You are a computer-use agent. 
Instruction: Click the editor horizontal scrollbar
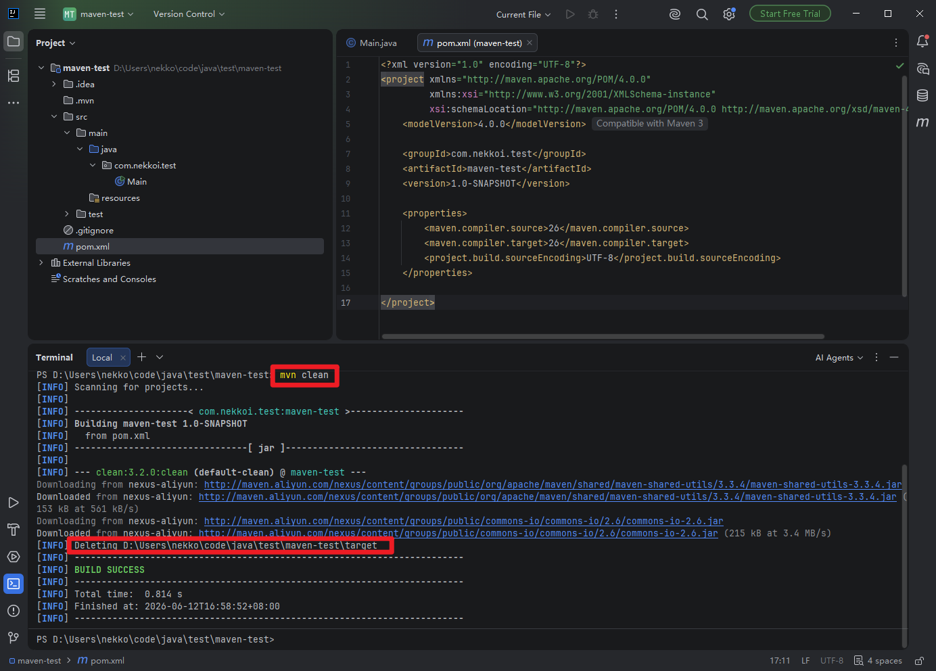pos(603,336)
